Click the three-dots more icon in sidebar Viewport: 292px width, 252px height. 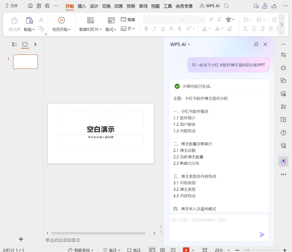click(x=283, y=174)
